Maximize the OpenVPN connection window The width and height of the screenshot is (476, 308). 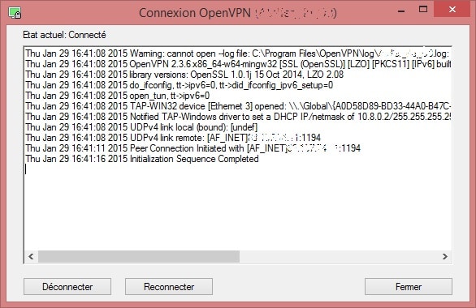click(423, 10)
